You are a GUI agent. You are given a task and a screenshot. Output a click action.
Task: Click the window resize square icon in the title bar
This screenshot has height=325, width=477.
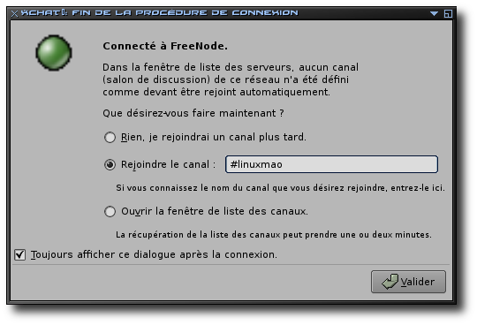coord(448,13)
